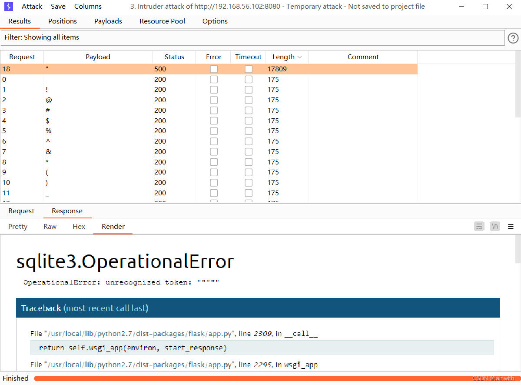This screenshot has width=521, height=385.
Task: Open the response viewer hamburger menu icon
Action: (x=511, y=226)
